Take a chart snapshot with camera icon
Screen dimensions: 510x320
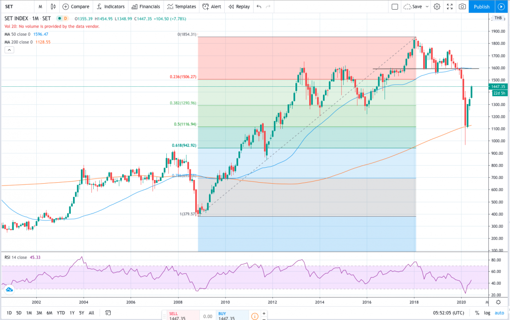click(x=462, y=6)
